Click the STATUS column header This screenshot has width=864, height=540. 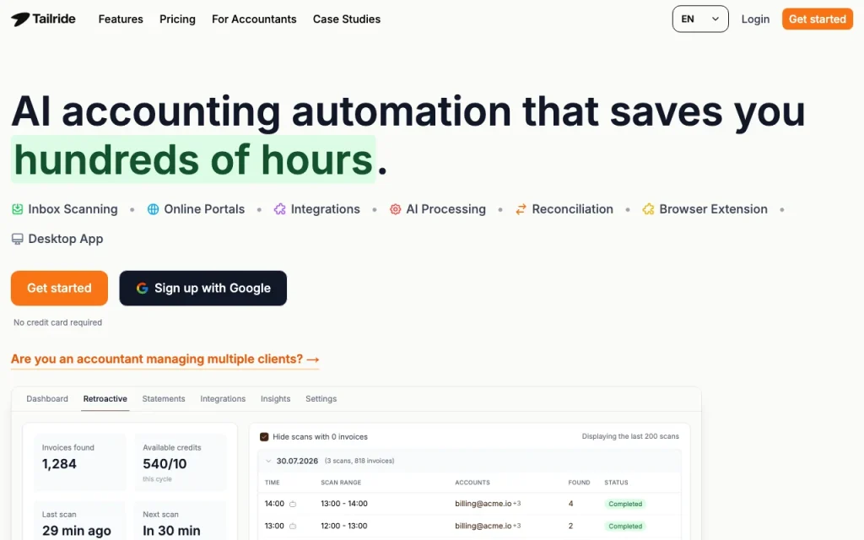pos(616,483)
